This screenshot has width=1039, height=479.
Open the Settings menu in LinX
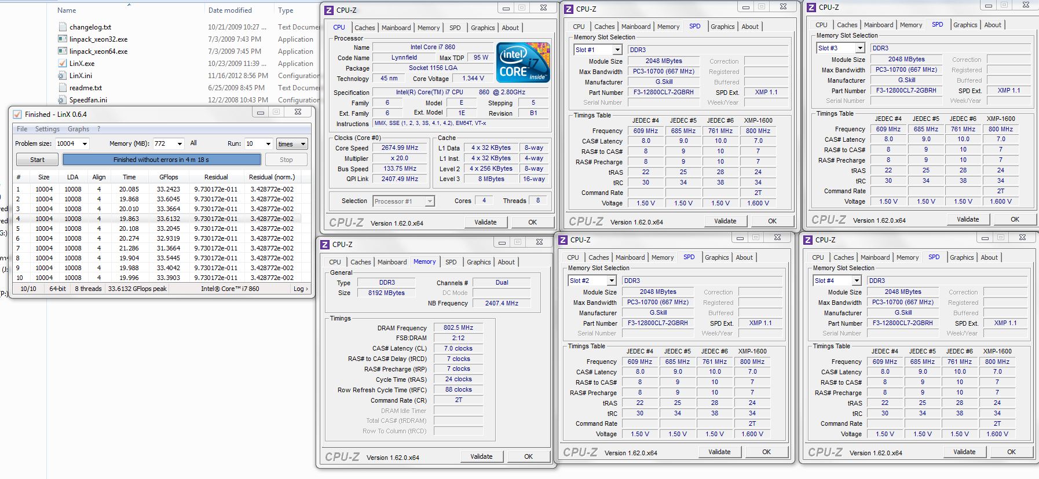point(47,129)
